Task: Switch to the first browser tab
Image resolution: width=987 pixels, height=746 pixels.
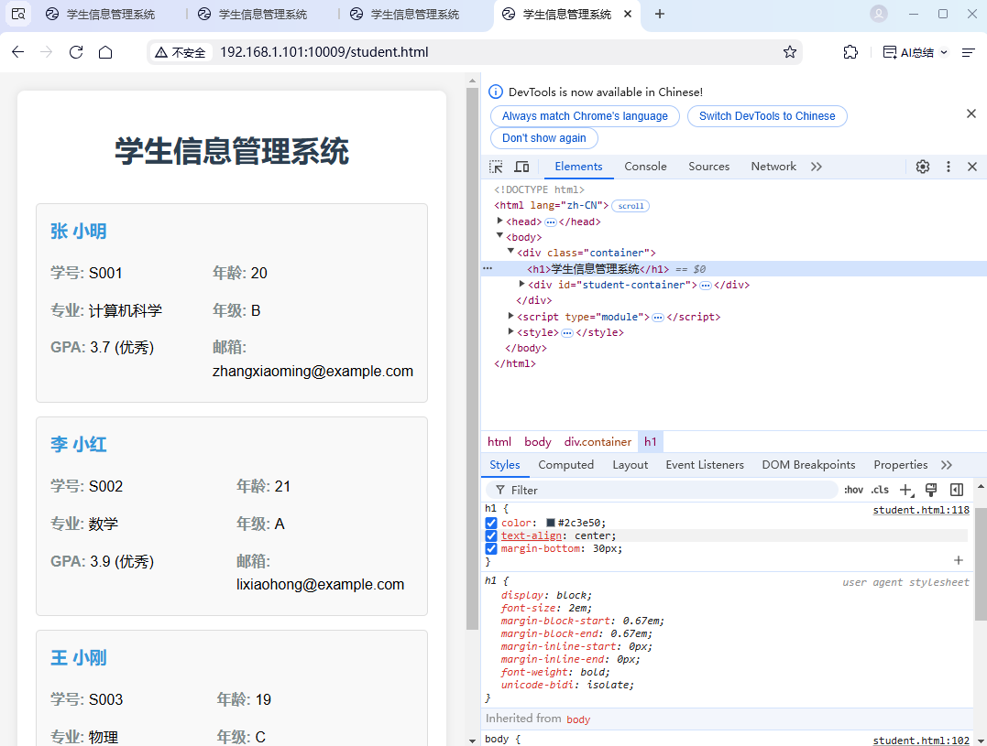Action: point(101,14)
